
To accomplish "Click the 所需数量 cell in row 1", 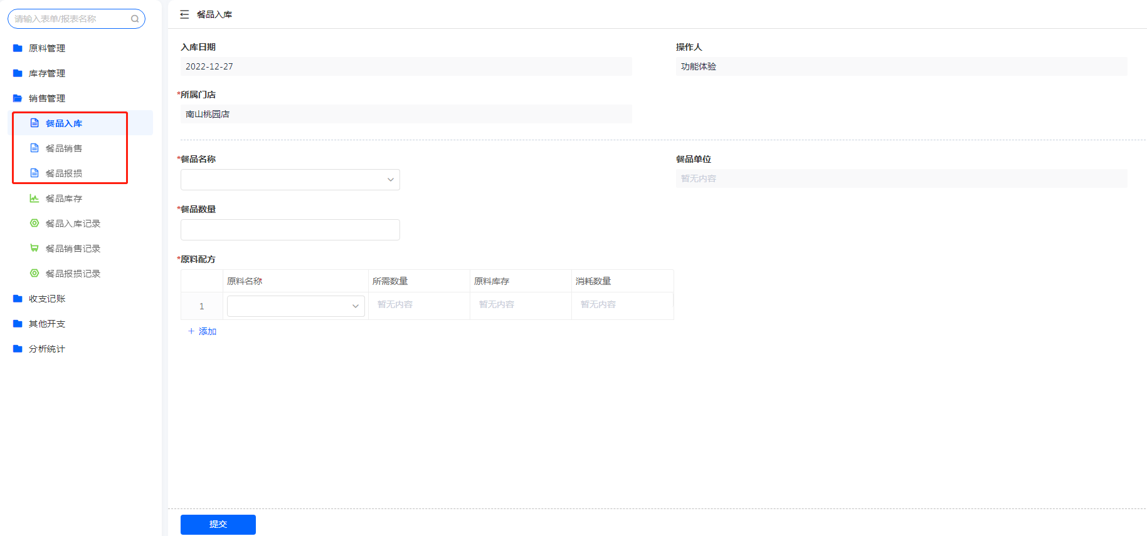I will (420, 305).
